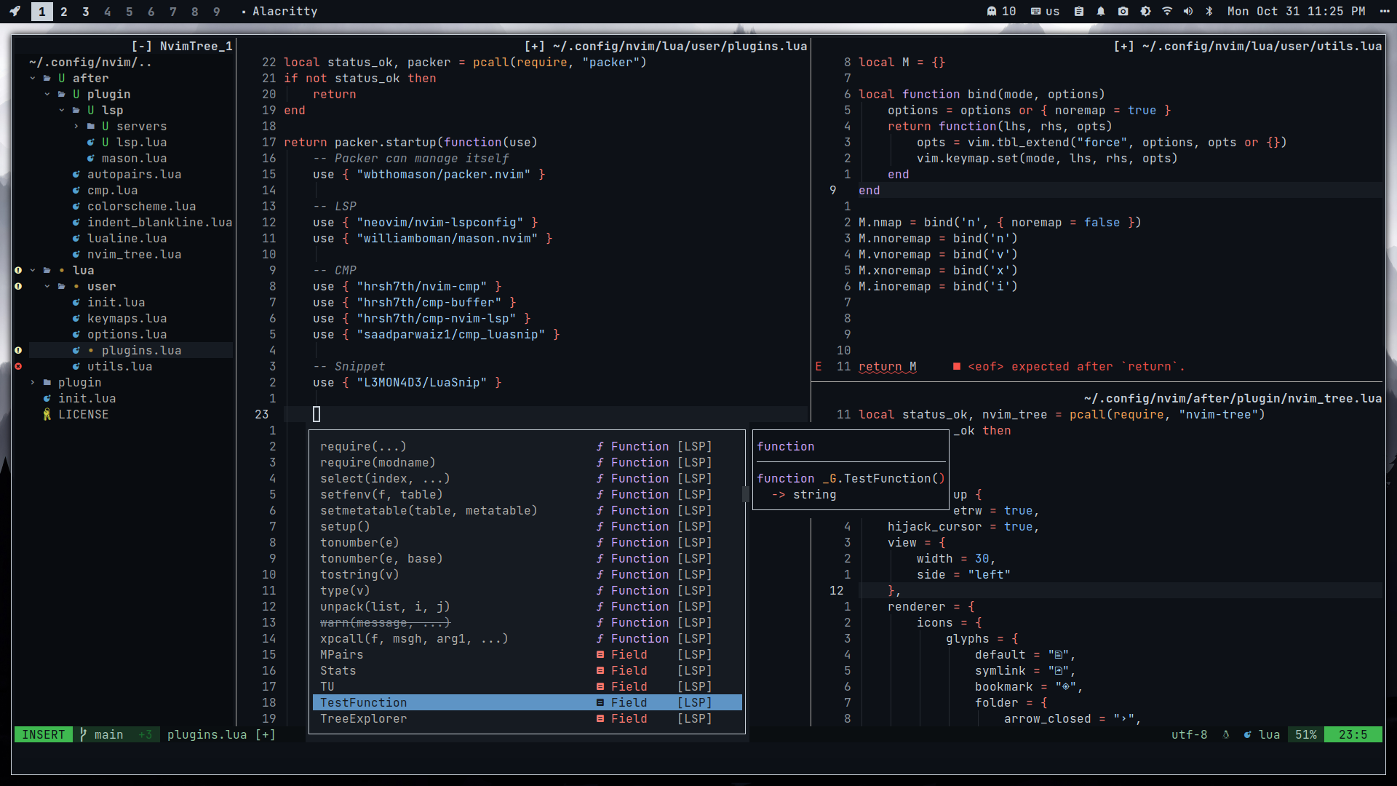Screen dimensions: 1397x786
Task: Click the plugins.lua filename in sidebar
Action: pyautogui.click(x=142, y=349)
